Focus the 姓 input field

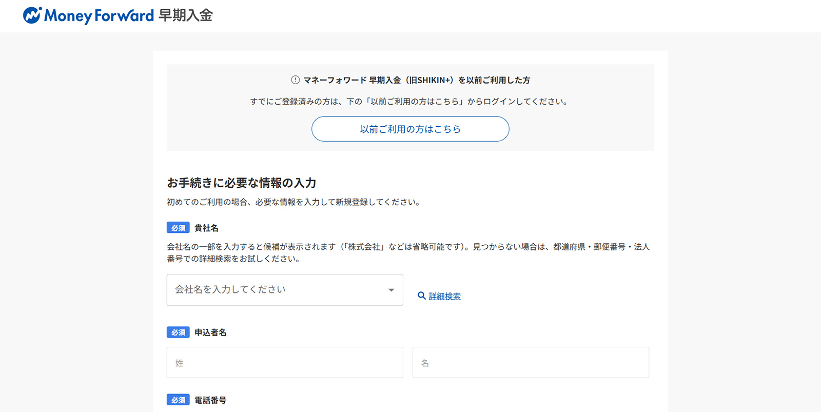pos(285,363)
